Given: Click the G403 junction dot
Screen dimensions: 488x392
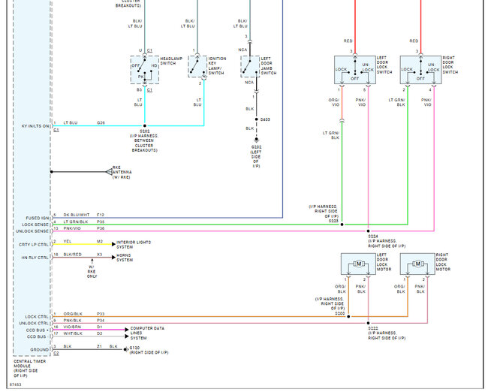Looking at the screenshot, I should 256,119.
